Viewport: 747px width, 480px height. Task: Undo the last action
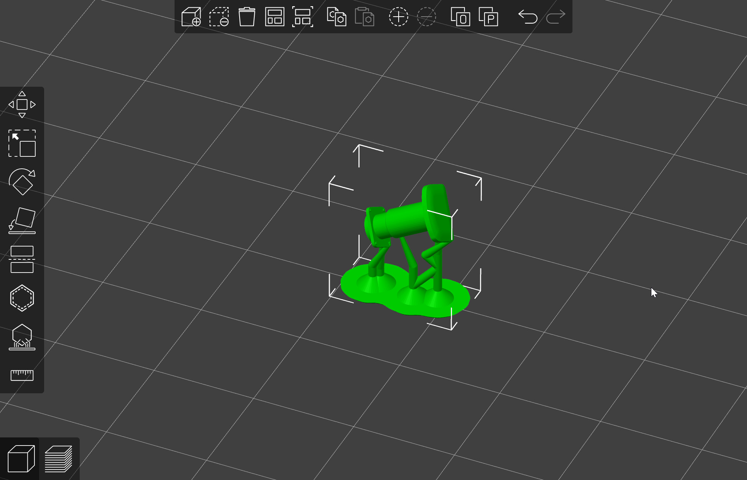tap(528, 17)
